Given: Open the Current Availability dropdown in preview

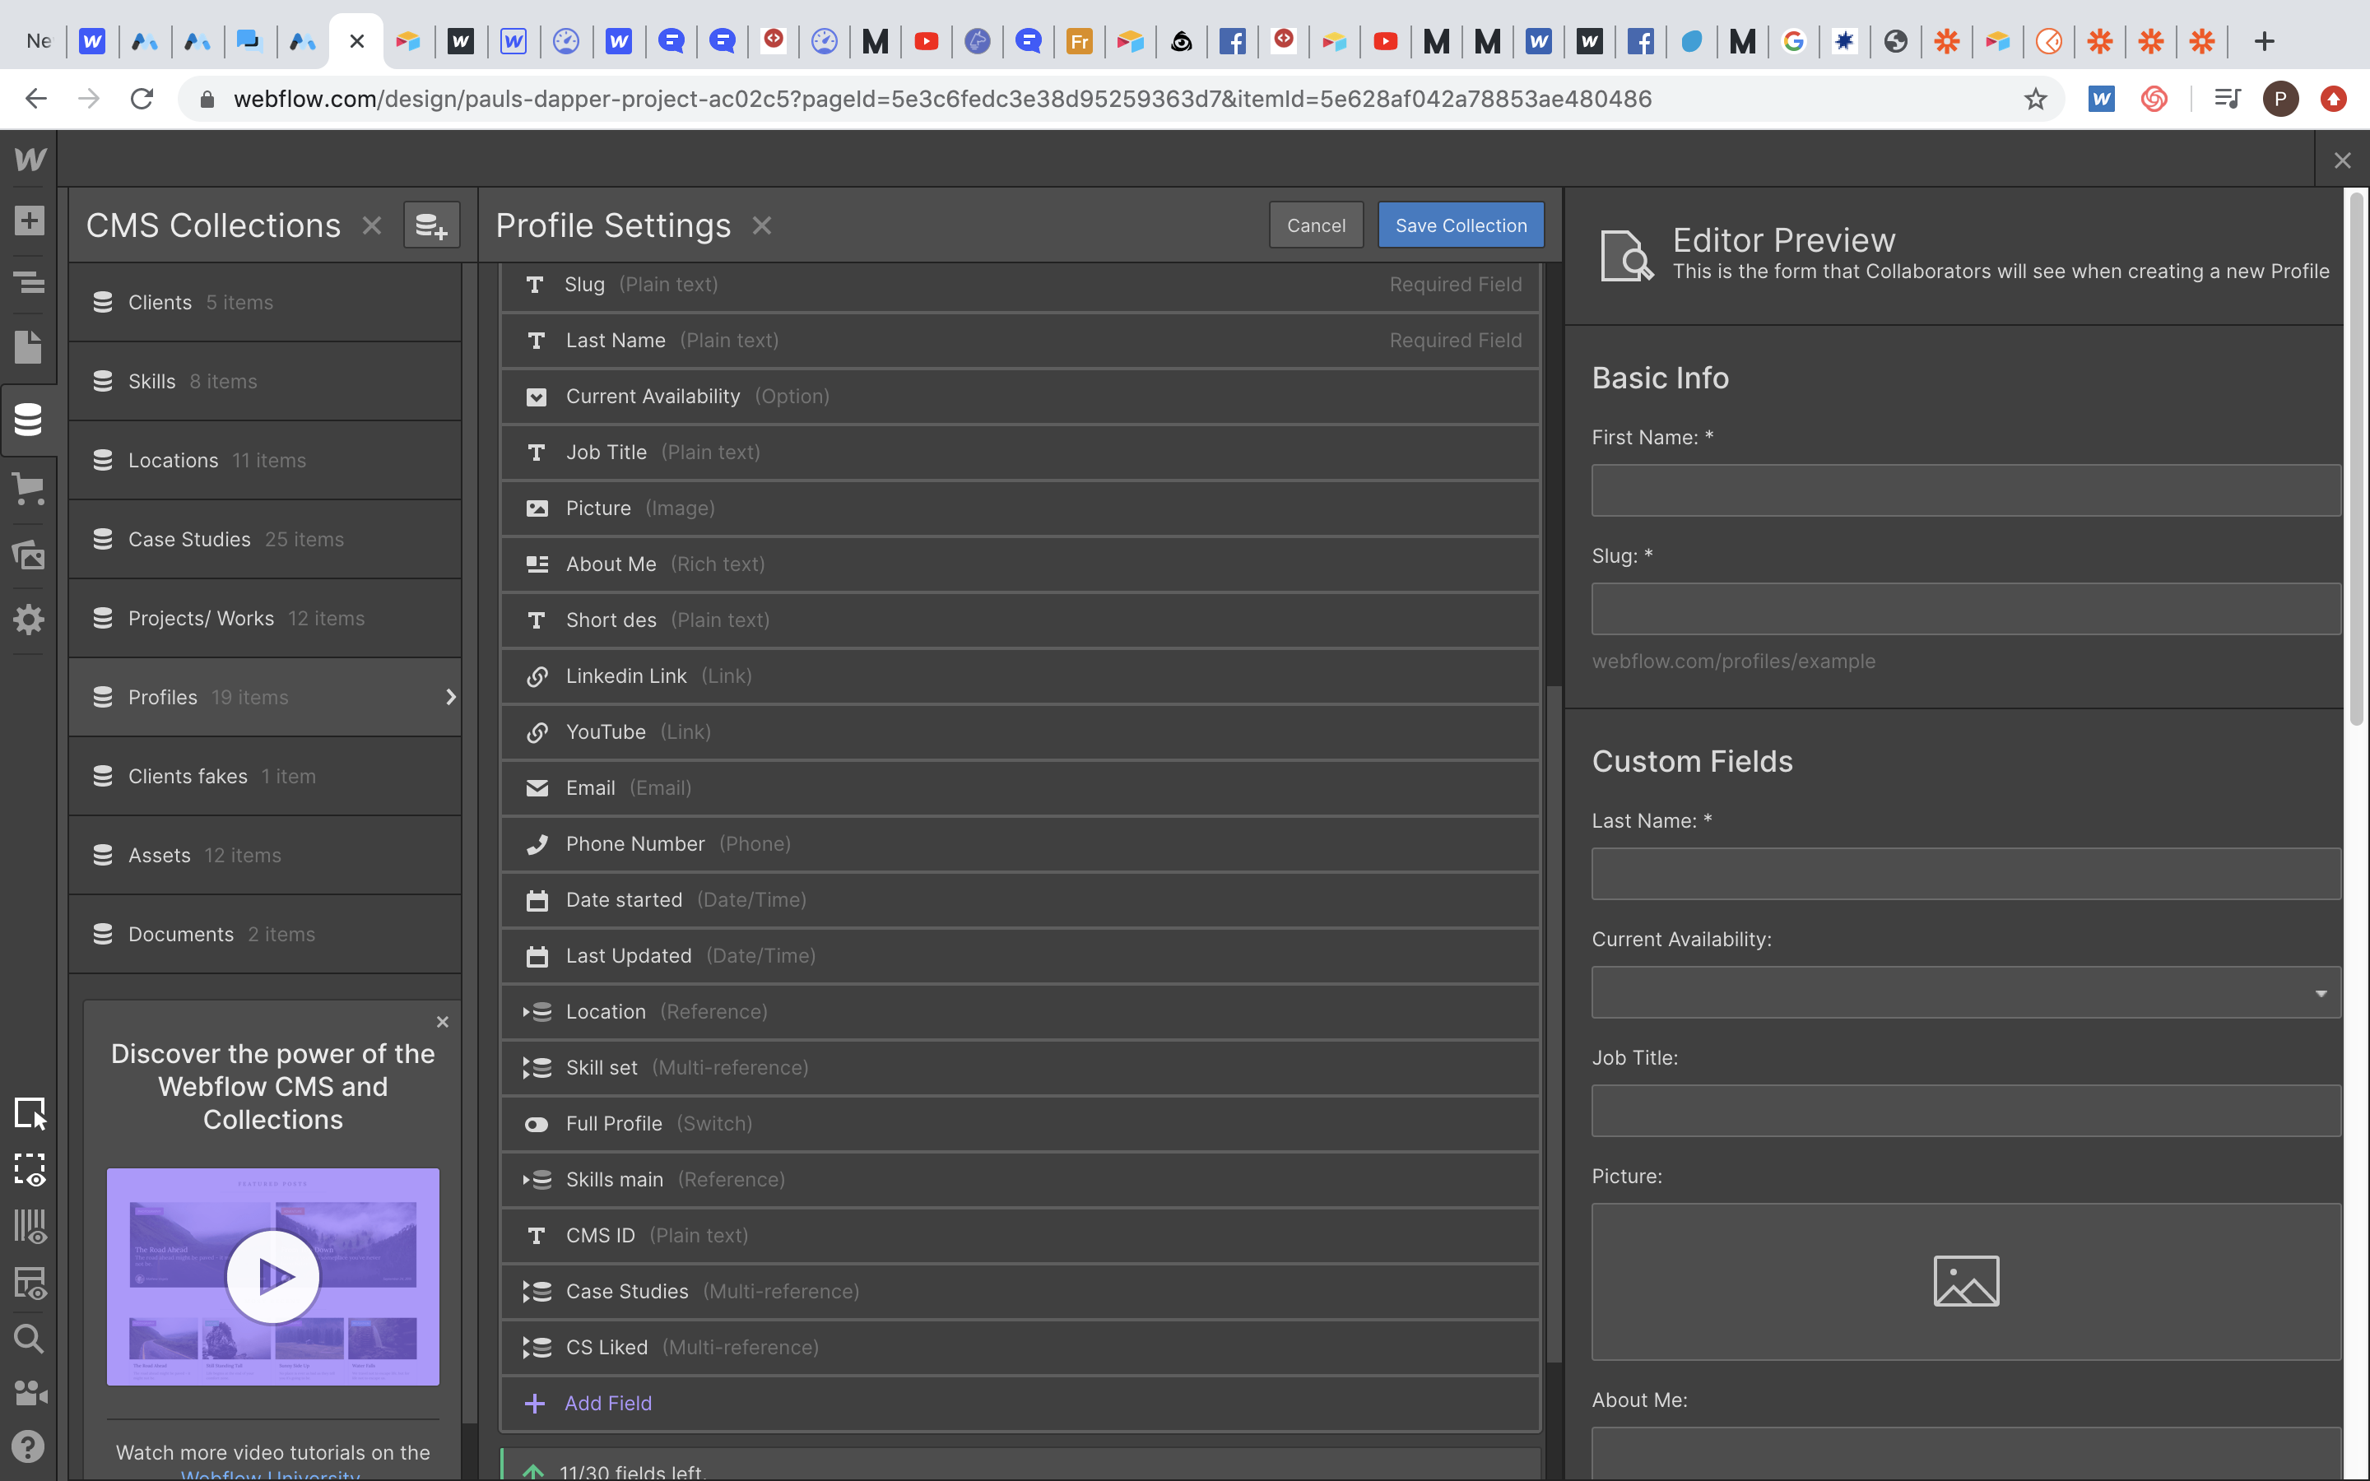Looking at the screenshot, I should [x=1966, y=993].
